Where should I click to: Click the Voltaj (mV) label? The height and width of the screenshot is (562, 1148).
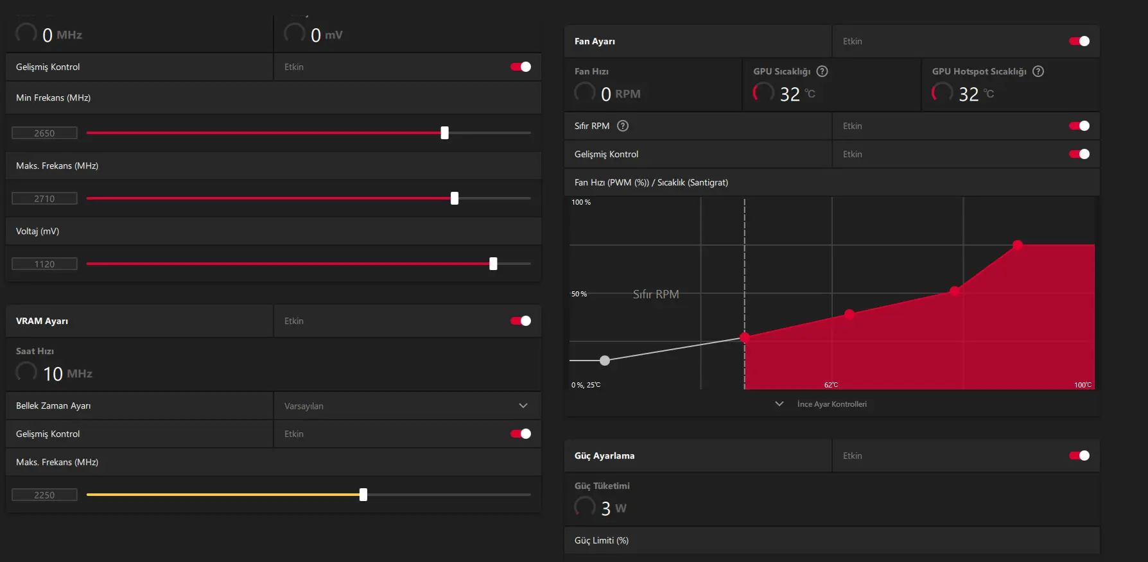pos(37,231)
